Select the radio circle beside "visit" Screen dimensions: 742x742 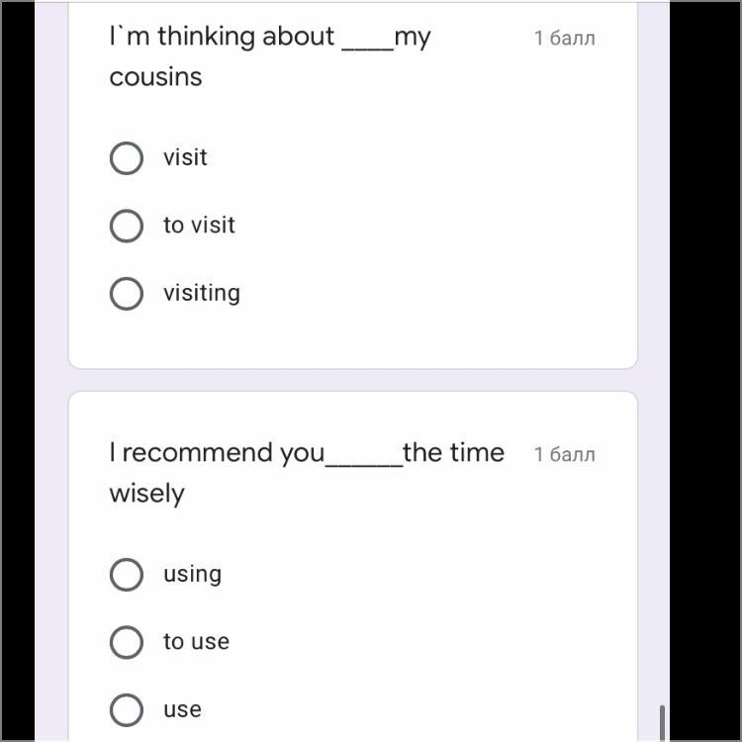point(126,157)
